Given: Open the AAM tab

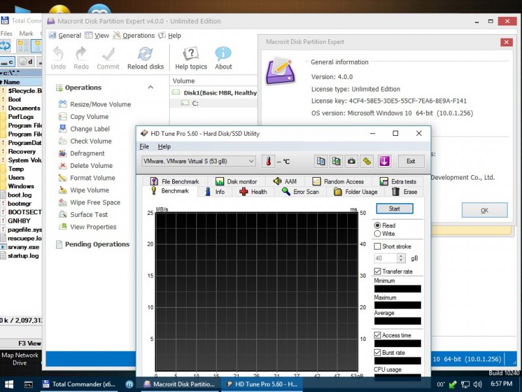Looking at the screenshot, I should click(285, 182).
